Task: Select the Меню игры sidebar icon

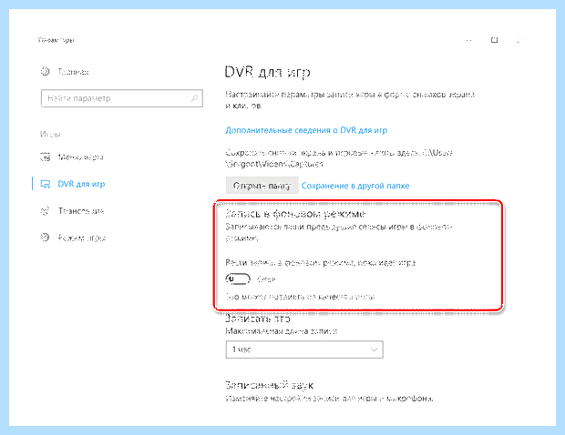Action: click(45, 157)
